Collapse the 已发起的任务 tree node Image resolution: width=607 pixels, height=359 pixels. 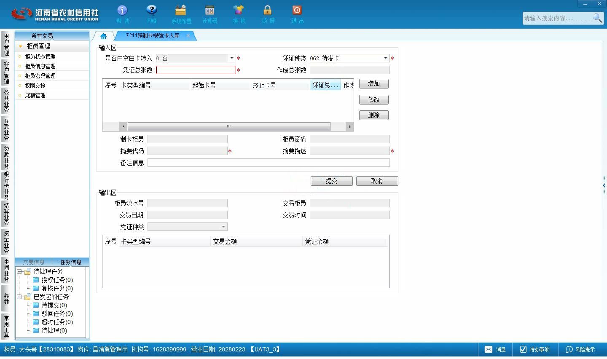tap(19, 297)
